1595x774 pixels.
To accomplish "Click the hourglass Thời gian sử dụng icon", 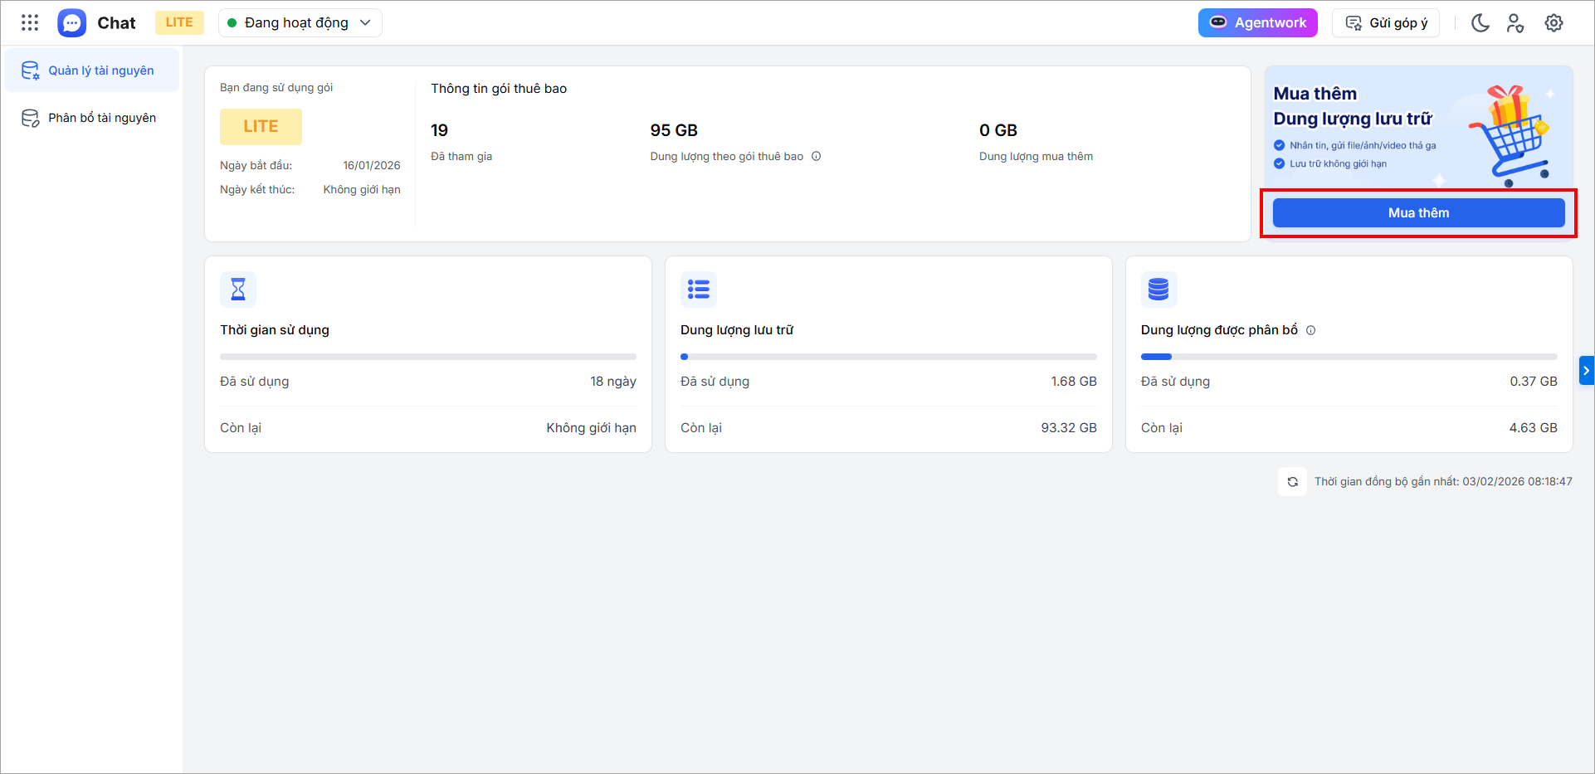I will click(238, 289).
